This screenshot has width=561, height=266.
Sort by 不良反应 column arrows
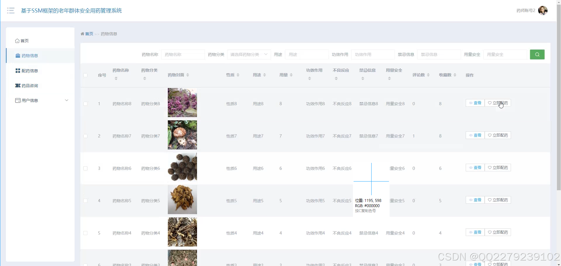click(336, 78)
